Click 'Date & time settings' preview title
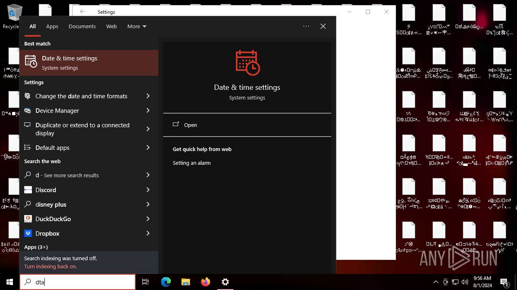Screen dimensions: 517x290 pos(247,87)
